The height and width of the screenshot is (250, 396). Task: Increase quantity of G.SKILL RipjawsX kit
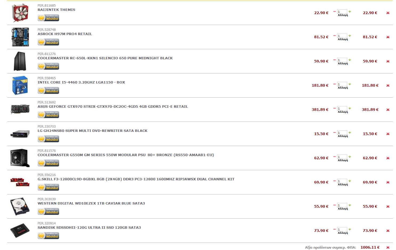pyautogui.click(x=350, y=181)
